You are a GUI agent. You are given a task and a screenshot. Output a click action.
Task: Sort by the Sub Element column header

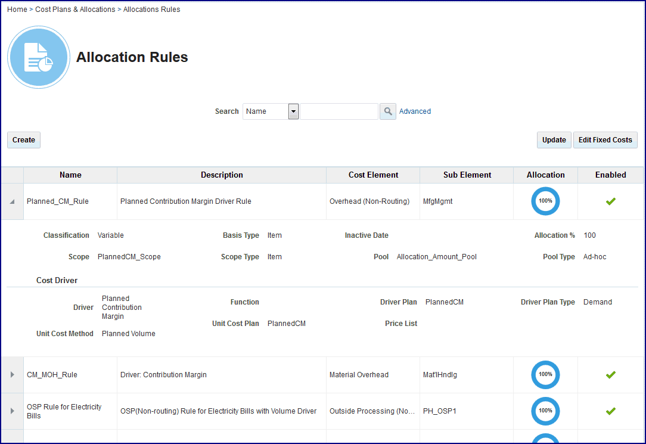click(x=467, y=175)
